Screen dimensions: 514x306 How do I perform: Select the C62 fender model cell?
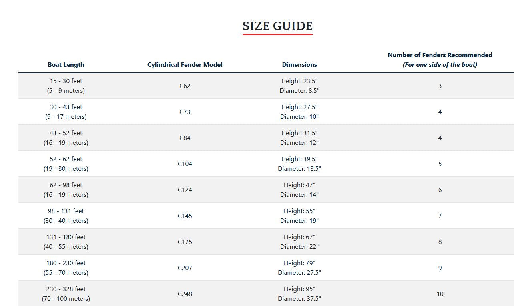[185, 86]
